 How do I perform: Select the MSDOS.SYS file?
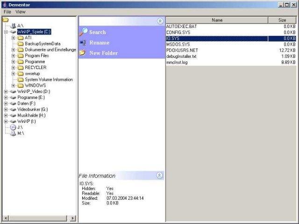pyautogui.click(x=231, y=44)
